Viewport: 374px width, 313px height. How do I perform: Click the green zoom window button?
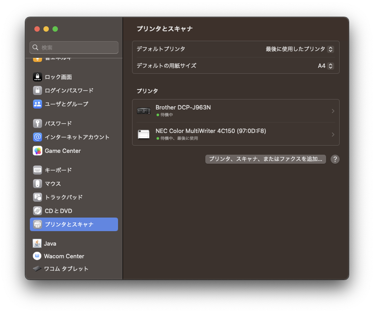click(55, 29)
